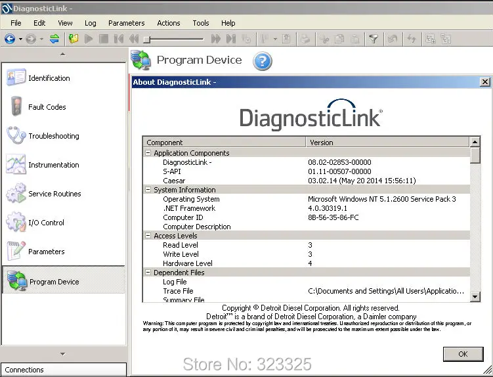Collapse the Access Levels group
The image size is (493, 377).
click(148, 236)
